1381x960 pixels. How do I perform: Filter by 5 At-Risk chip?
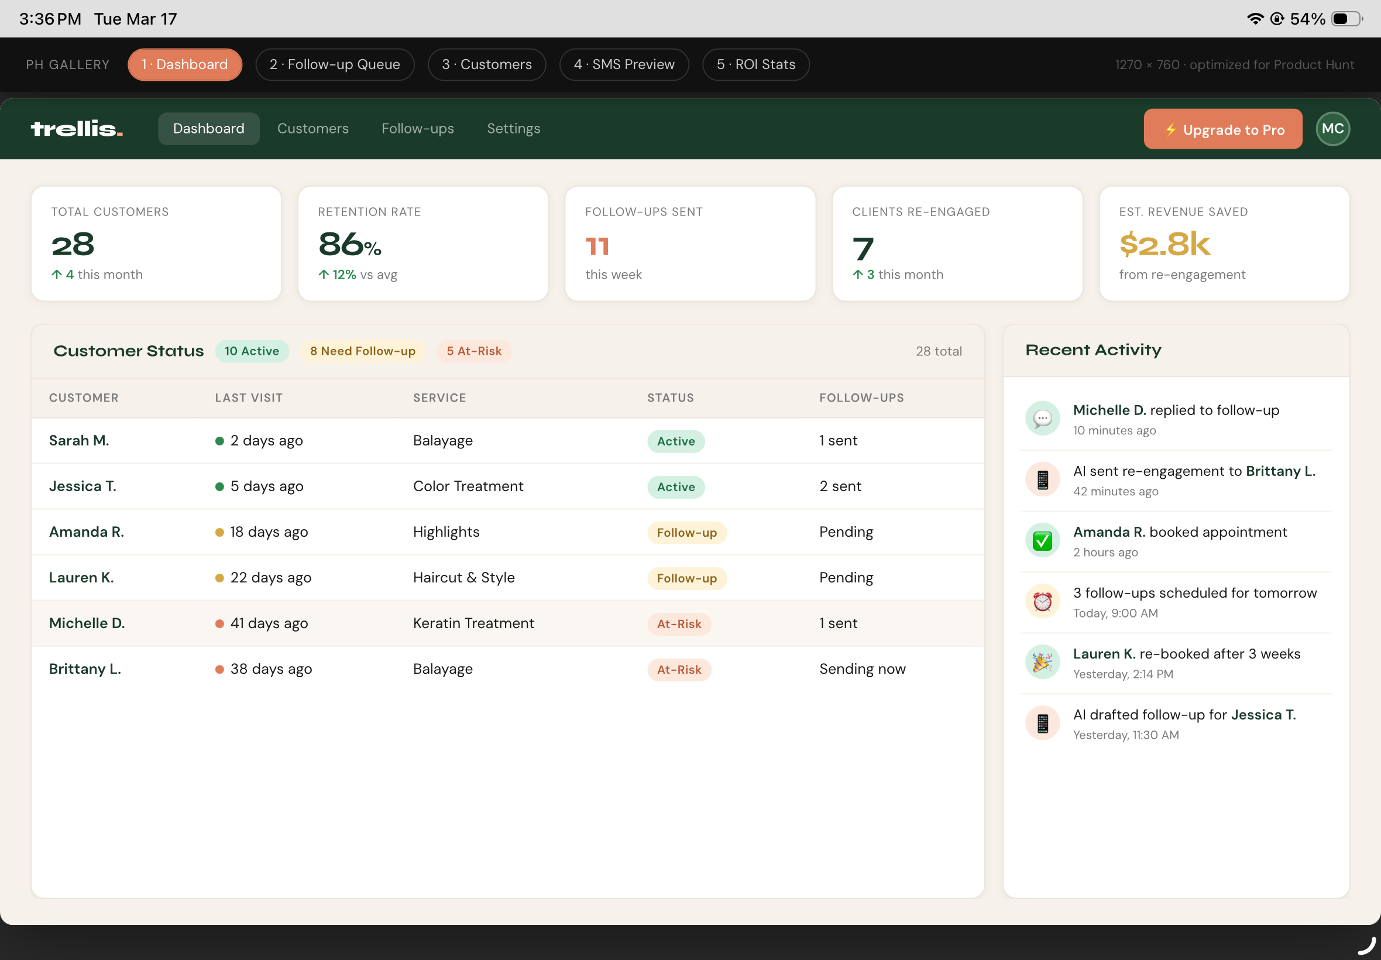pyautogui.click(x=474, y=351)
